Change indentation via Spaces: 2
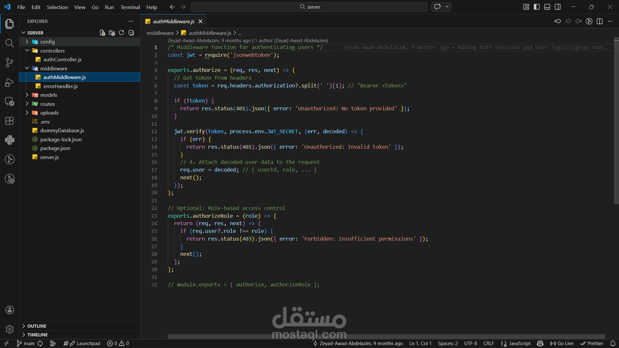This screenshot has height=348, width=619. point(448,343)
